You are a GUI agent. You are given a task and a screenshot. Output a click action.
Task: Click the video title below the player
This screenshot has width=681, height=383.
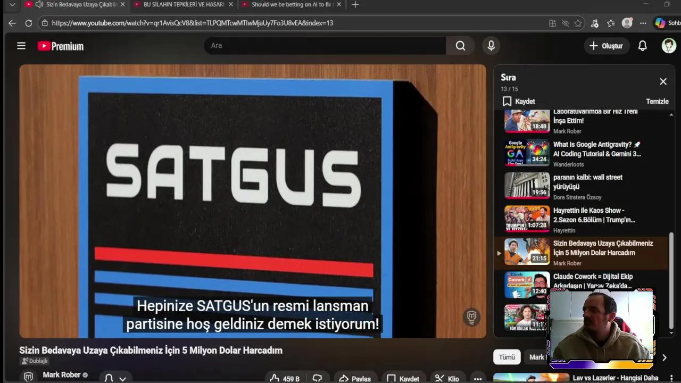(151, 350)
